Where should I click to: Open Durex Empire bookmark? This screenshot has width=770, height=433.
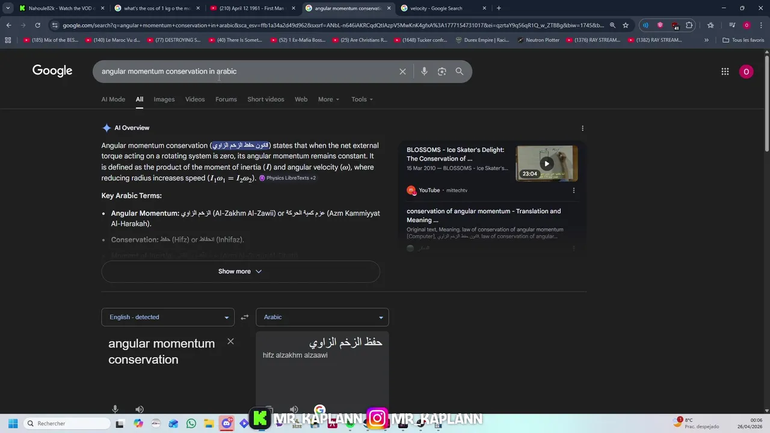[482, 40]
